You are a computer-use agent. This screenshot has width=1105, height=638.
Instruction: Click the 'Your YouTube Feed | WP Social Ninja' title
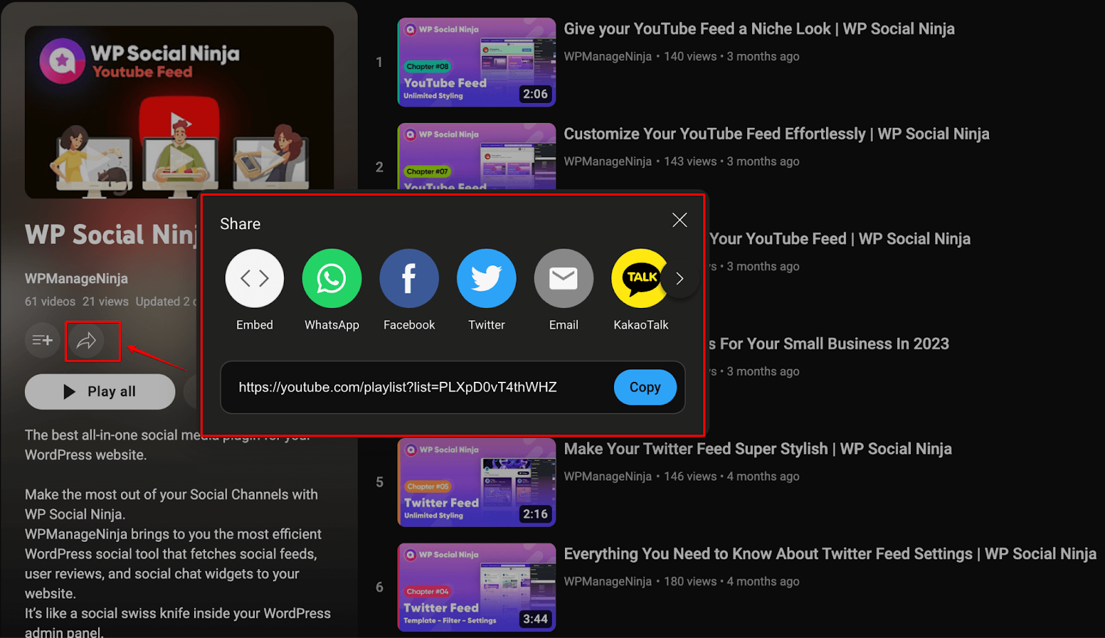coord(840,239)
